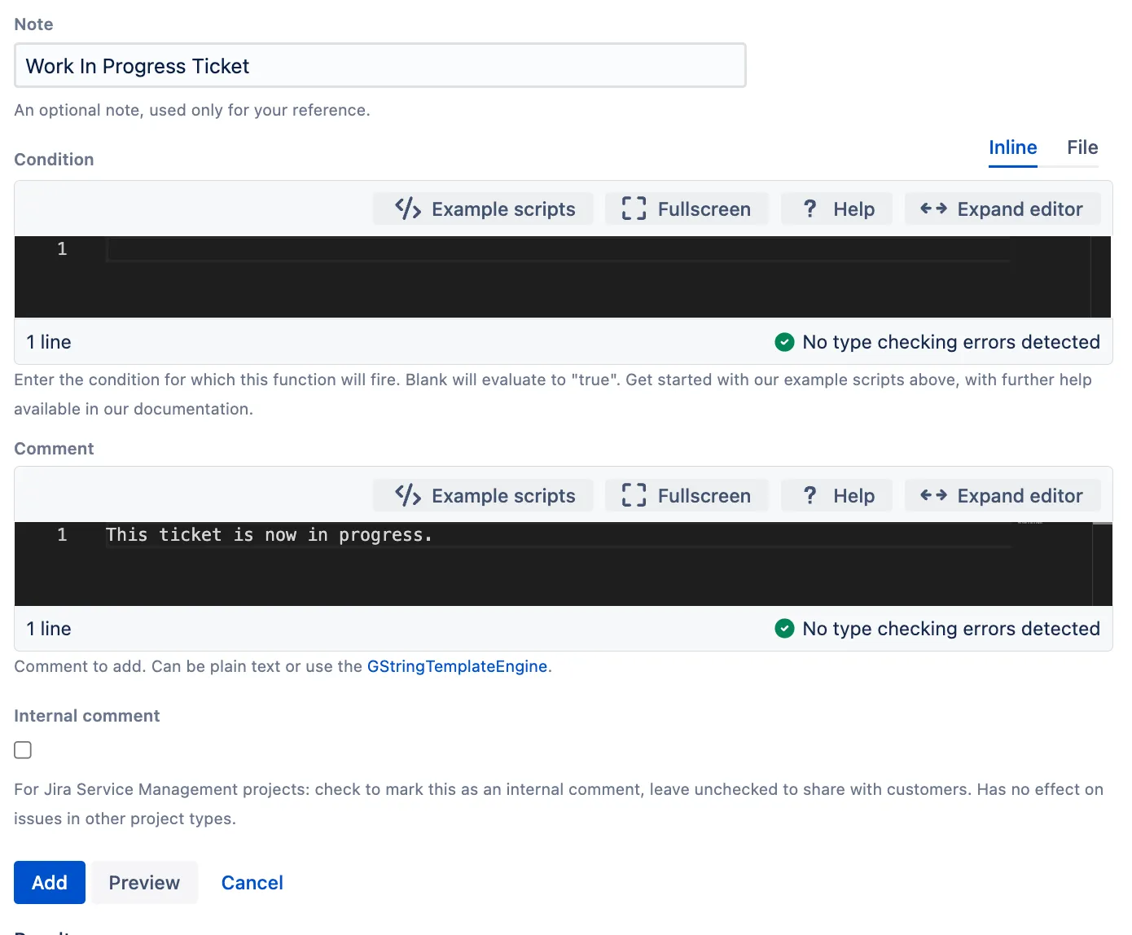Open Help for the Comment editor

tap(836, 496)
